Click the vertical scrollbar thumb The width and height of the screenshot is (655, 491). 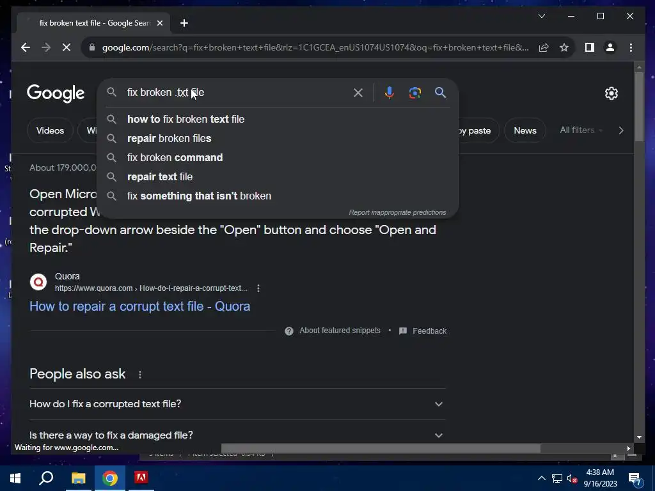tap(639, 107)
